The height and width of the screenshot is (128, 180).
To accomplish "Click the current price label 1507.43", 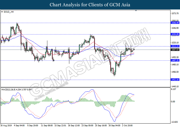I will click(175, 50).
